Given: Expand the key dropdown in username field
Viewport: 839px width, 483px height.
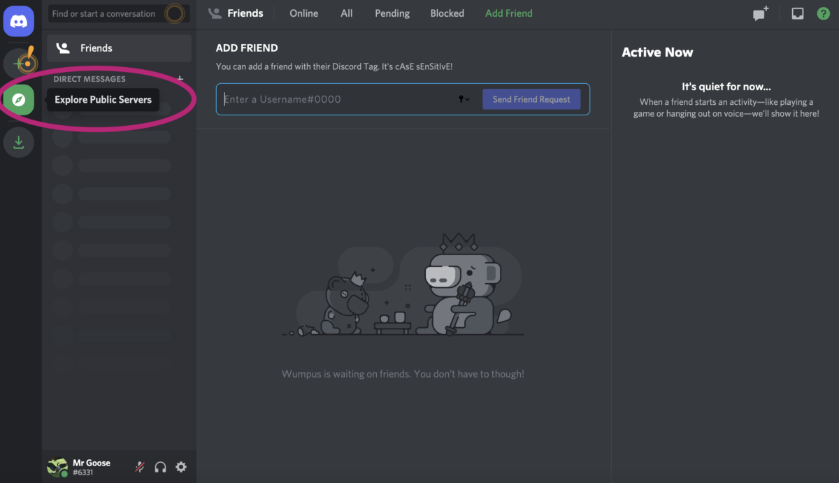Looking at the screenshot, I should [464, 99].
